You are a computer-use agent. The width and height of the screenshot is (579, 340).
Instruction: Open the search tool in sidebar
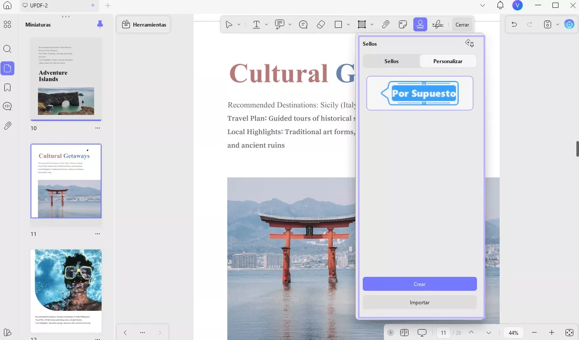point(7,49)
